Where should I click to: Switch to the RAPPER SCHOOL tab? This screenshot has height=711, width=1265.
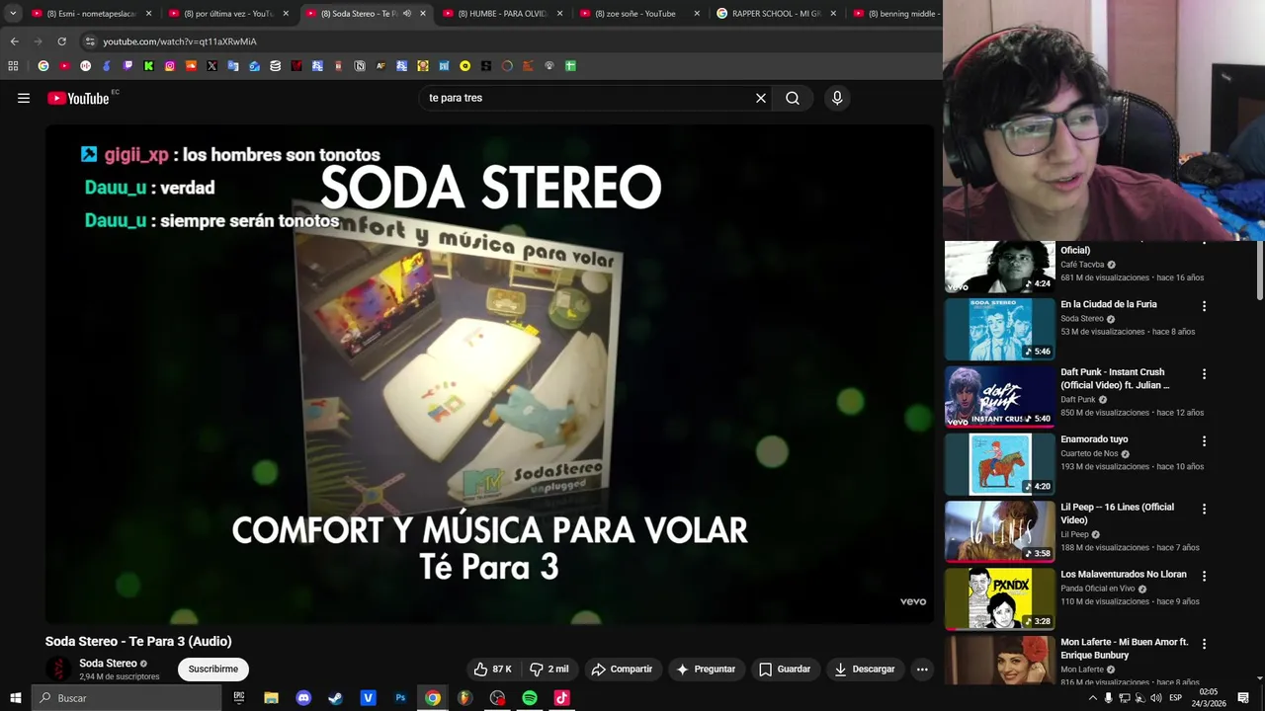pos(776,14)
